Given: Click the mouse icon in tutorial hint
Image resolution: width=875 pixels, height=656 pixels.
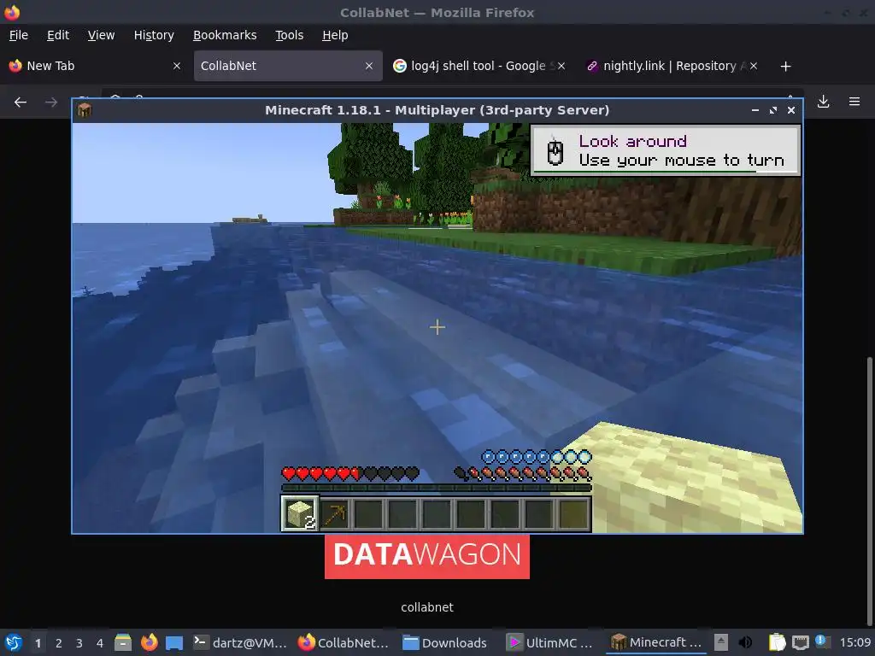Looking at the screenshot, I should (555, 151).
